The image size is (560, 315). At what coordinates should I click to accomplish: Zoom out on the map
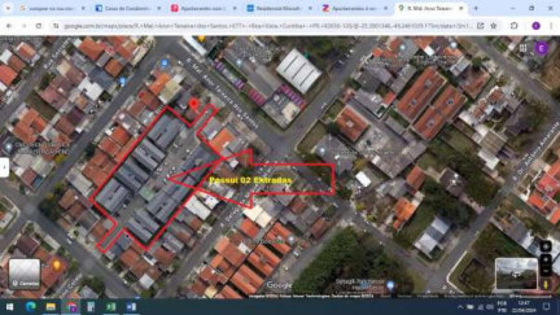tap(546, 271)
